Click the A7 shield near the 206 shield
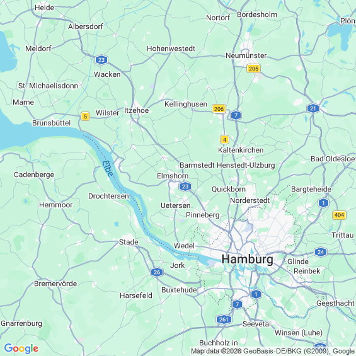 236,115
